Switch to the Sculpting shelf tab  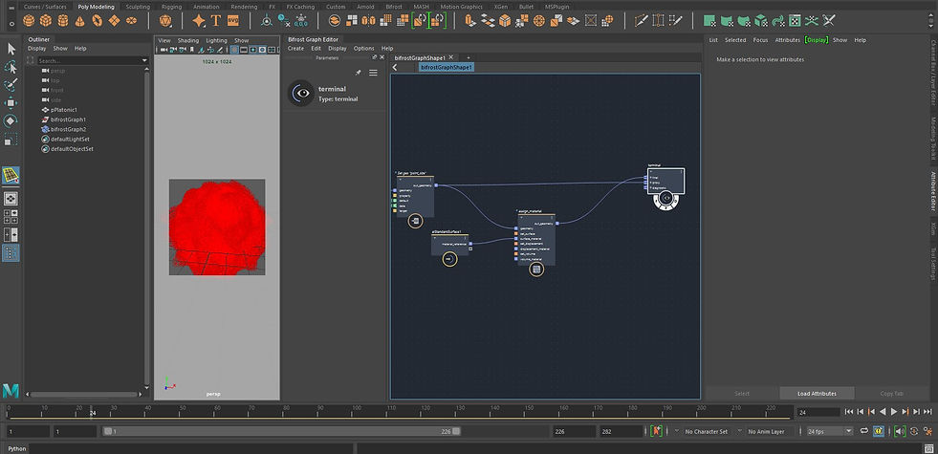click(x=139, y=7)
